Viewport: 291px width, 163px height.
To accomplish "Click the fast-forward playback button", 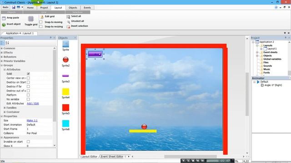I will click(202, 161).
